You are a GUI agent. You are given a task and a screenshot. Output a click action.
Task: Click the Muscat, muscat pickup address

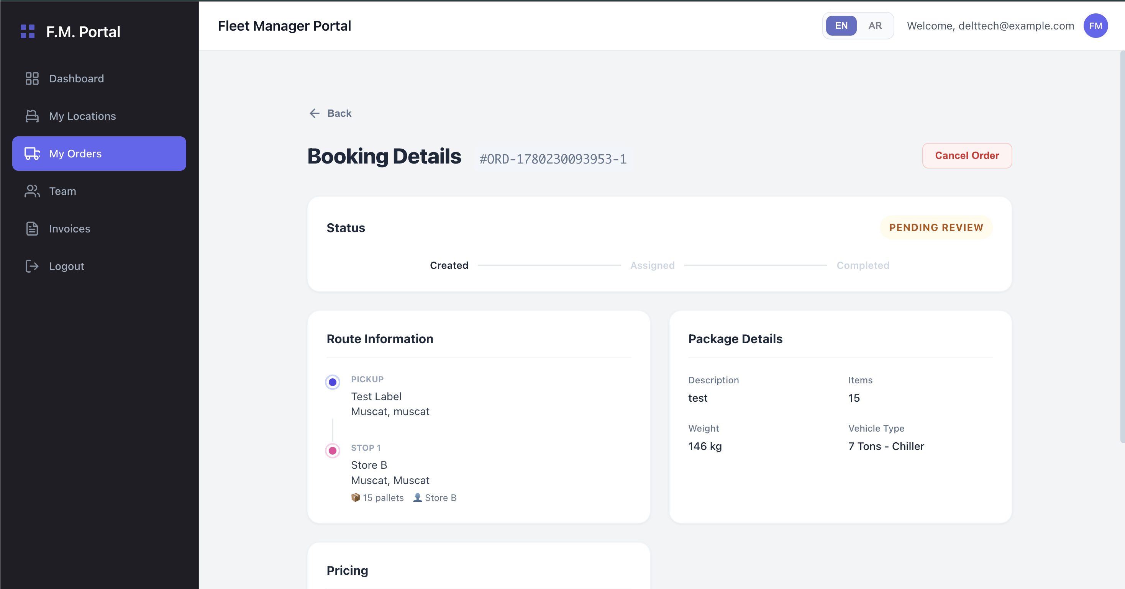(x=390, y=412)
